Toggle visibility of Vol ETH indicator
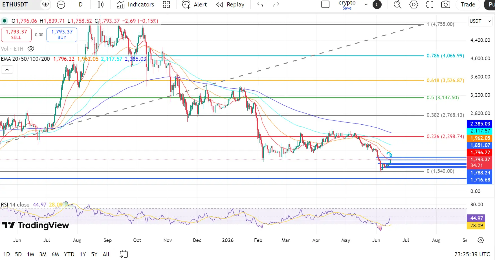Viewport: 495px width, 260px height. coord(31,49)
